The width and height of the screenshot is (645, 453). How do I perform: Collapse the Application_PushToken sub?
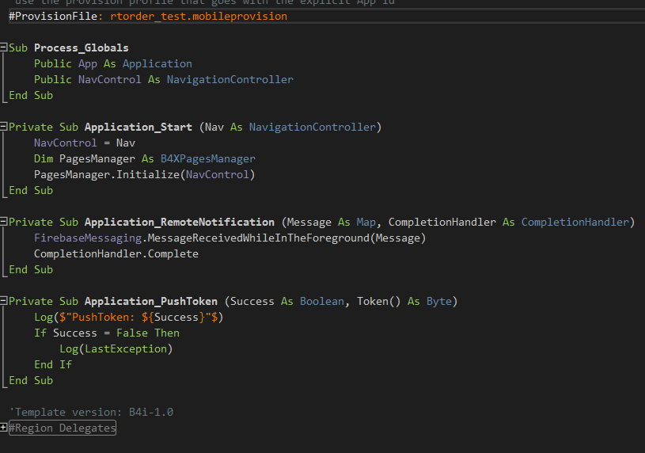click(x=4, y=301)
